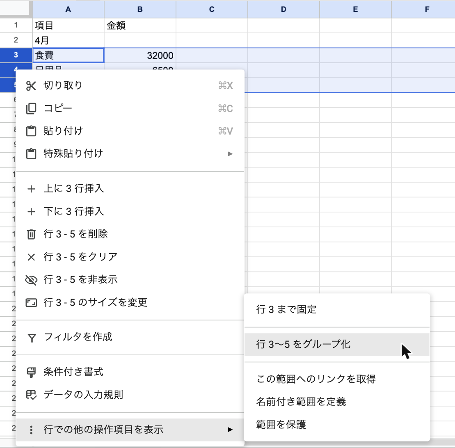Expand the 行での他の操作項目を表示 submenu arrow
This screenshot has height=448, width=455.
[230, 430]
